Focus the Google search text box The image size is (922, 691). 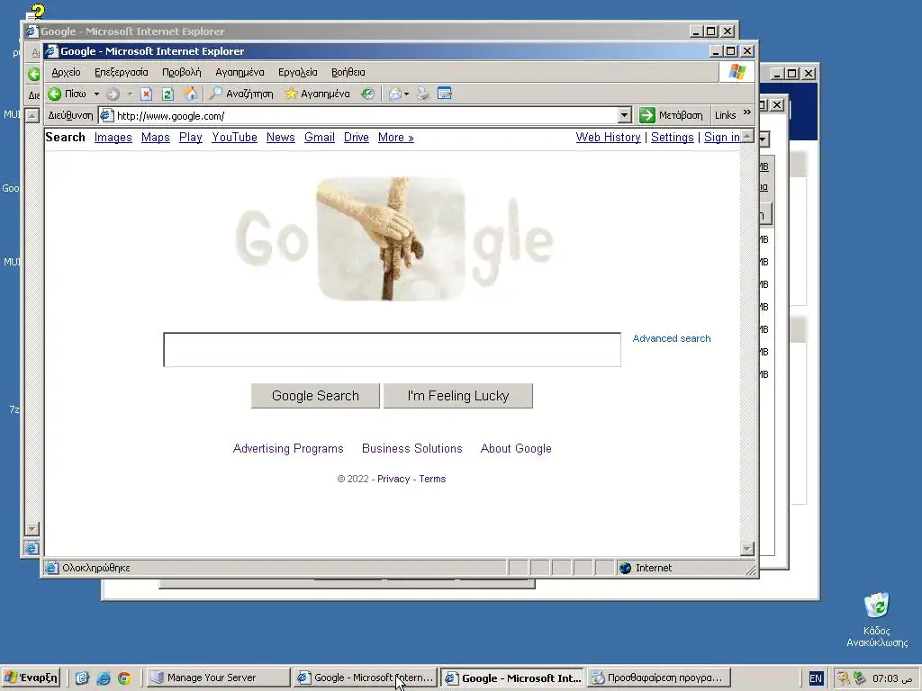[x=393, y=350]
